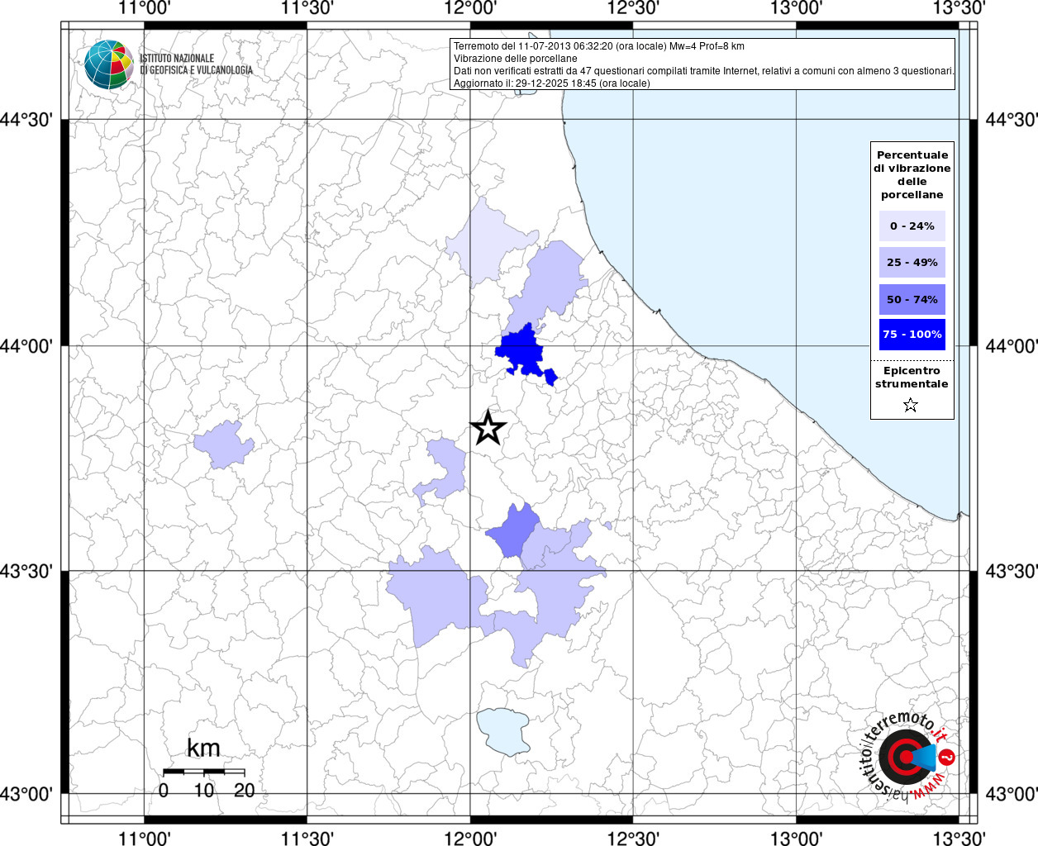Click the 'Aggiornato il: 29-12-2025' line
This screenshot has width=1038, height=846.
(552, 83)
